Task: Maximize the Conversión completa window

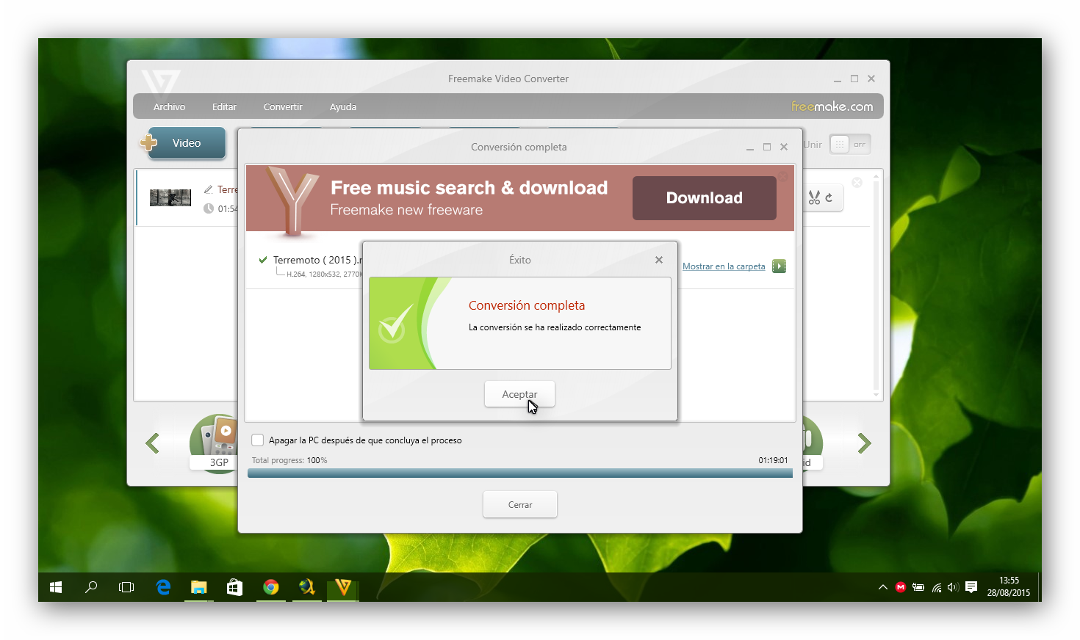Action: click(767, 148)
